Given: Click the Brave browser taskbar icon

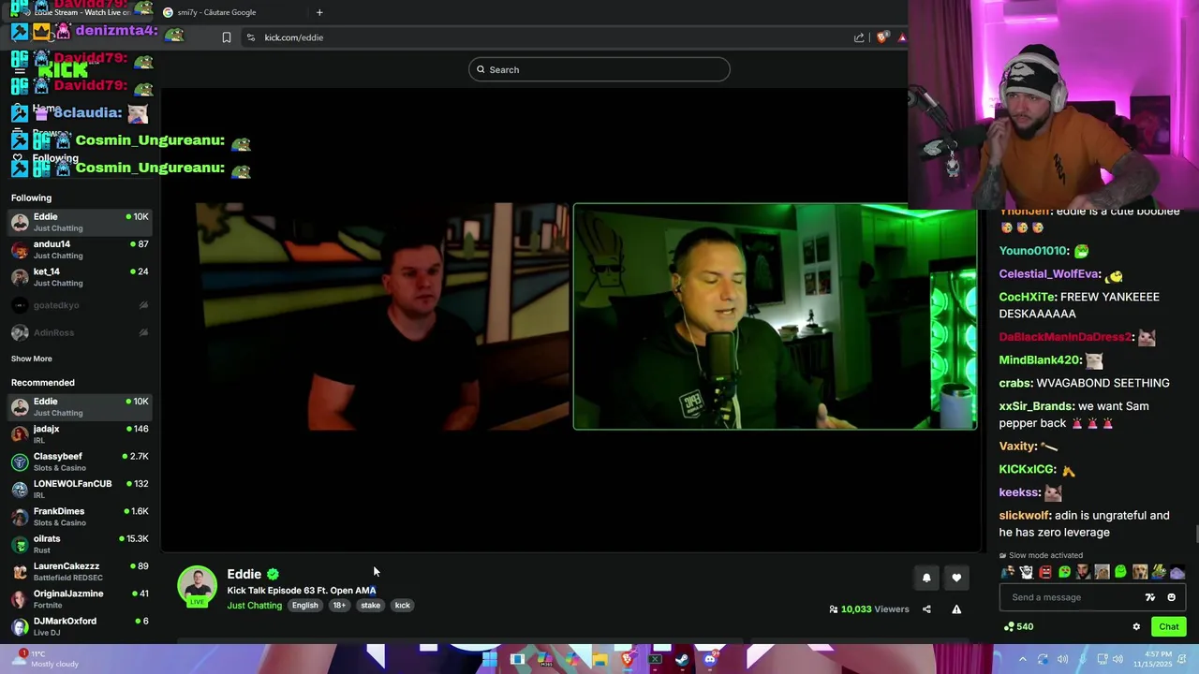Looking at the screenshot, I should (x=628, y=659).
